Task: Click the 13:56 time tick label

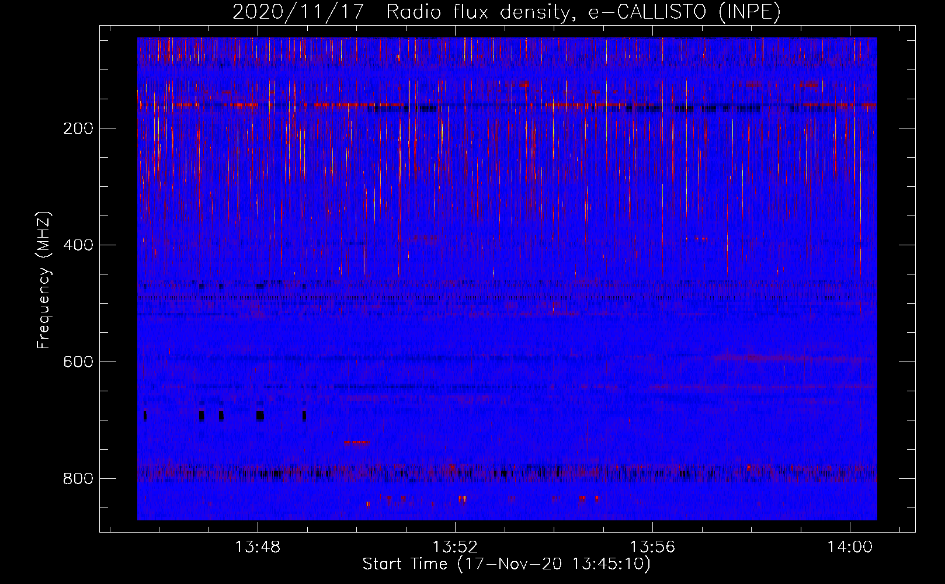Action: coord(652,547)
